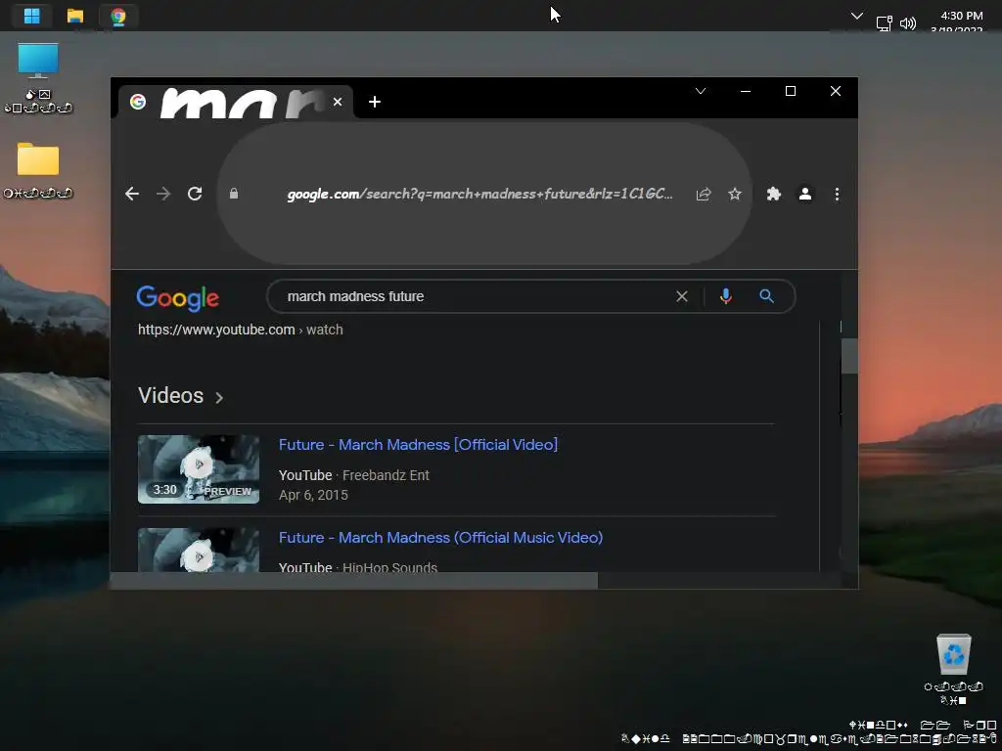Open File Explorer from the taskbar
This screenshot has height=751, width=1002.
coord(75,16)
